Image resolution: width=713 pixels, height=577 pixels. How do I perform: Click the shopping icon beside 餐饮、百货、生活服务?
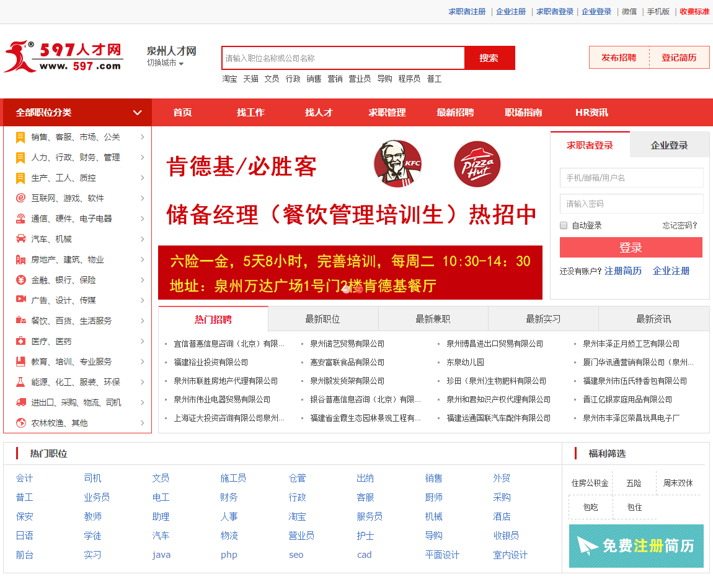point(21,319)
